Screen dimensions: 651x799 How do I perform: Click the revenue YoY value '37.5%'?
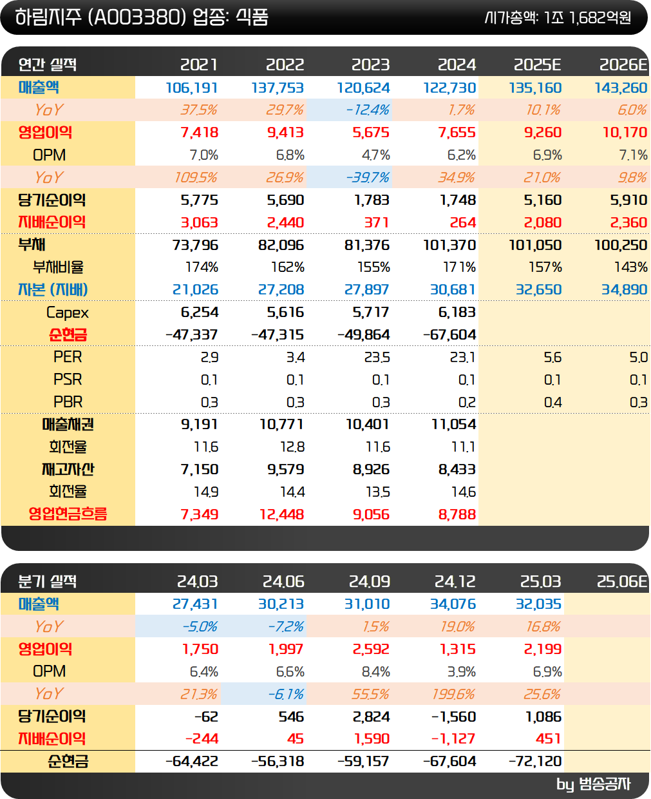pyautogui.click(x=199, y=110)
